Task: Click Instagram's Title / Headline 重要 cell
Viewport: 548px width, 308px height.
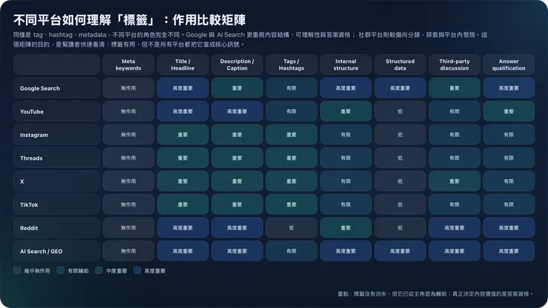Action: tap(183, 135)
